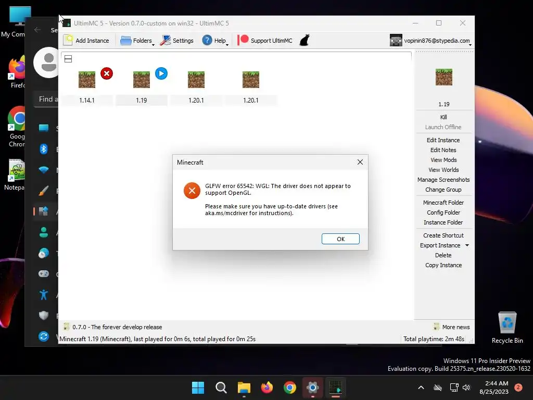Click the 1.19 icon in the side panel
This screenshot has height=400, width=533.
pyautogui.click(x=444, y=77)
